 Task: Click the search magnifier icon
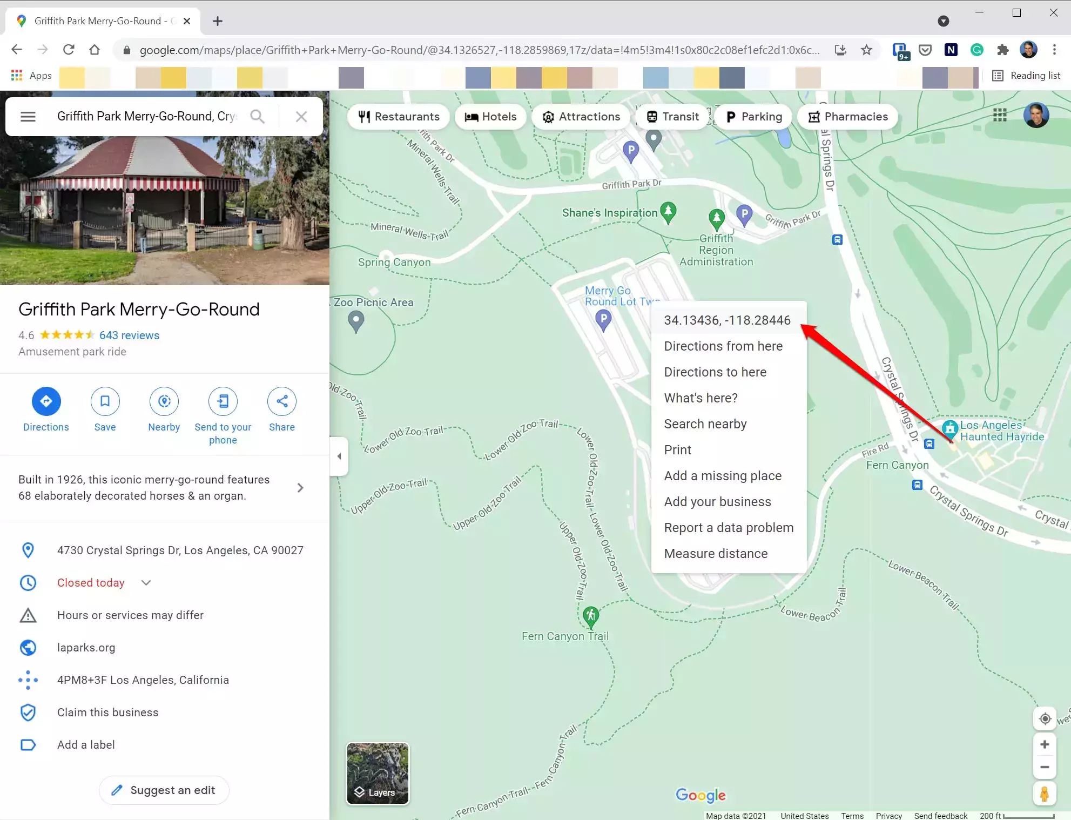pyautogui.click(x=257, y=116)
